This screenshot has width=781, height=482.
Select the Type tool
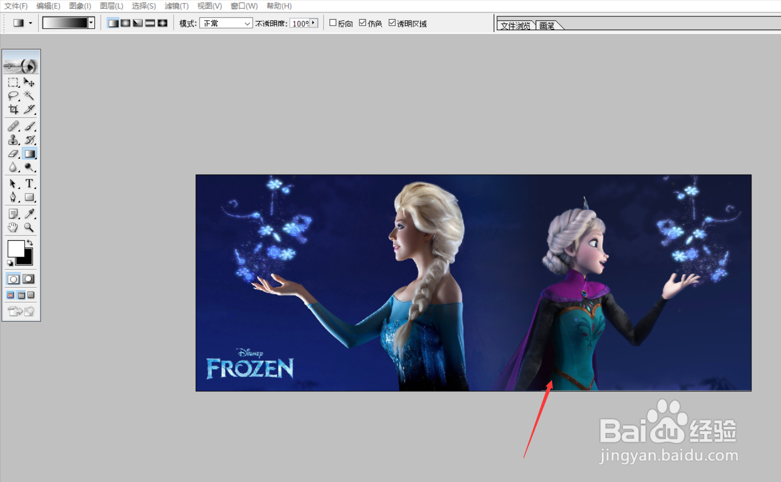click(29, 184)
